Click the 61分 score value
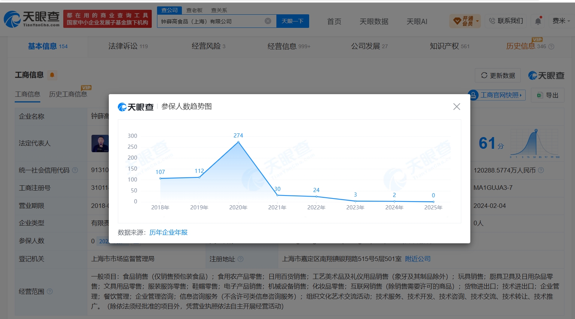This screenshot has height=319, width=575. click(491, 143)
